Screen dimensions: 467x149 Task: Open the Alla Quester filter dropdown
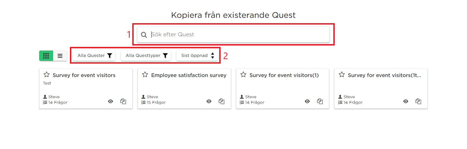click(x=94, y=56)
